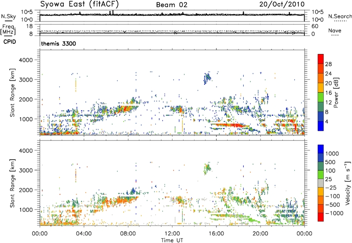
Task: Click the "500" label on Velocity color bar
Action: click(x=330, y=162)
